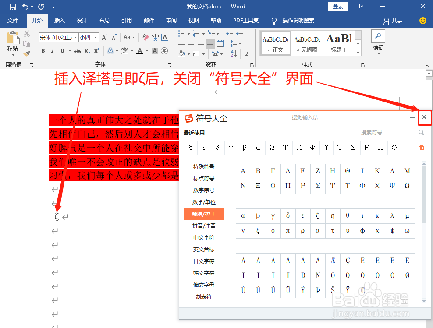Select 数学/单位 category
This screenshot has height=328, width=433.
coord(204,202)
